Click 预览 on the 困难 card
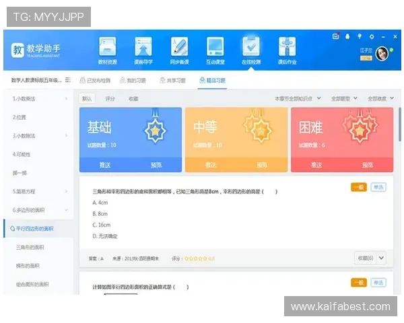The width and height of the screenshot is (404, 323). [368, 165]
